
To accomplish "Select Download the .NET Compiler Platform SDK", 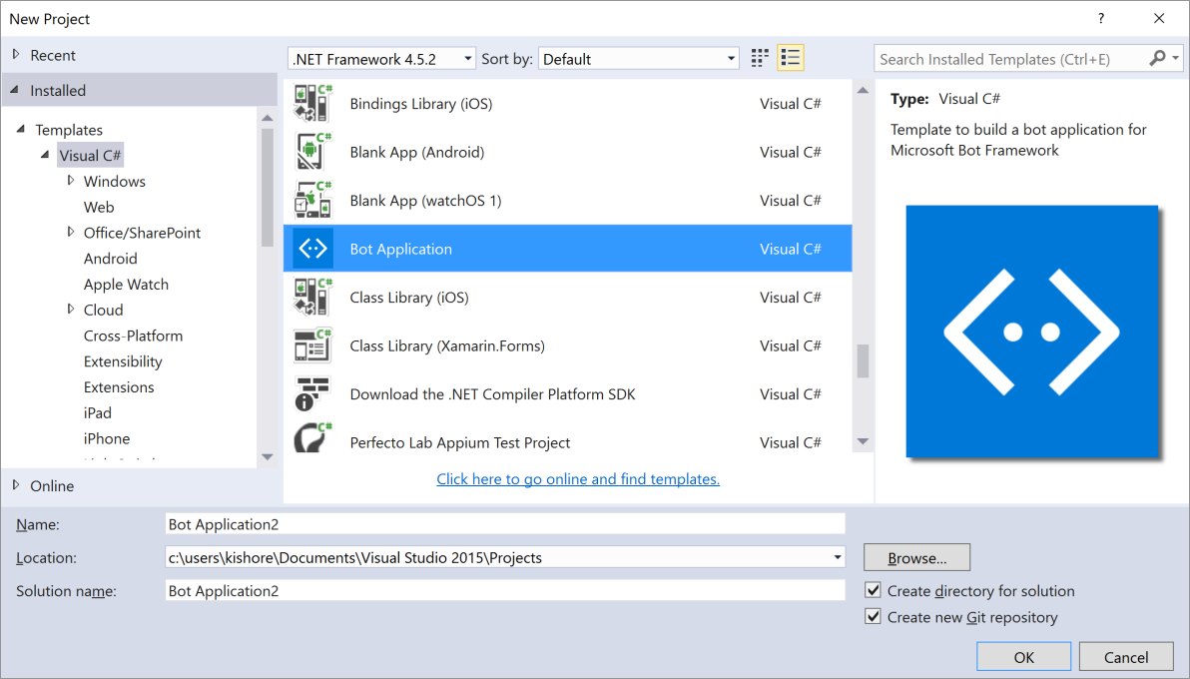I will tap(492, 394).
